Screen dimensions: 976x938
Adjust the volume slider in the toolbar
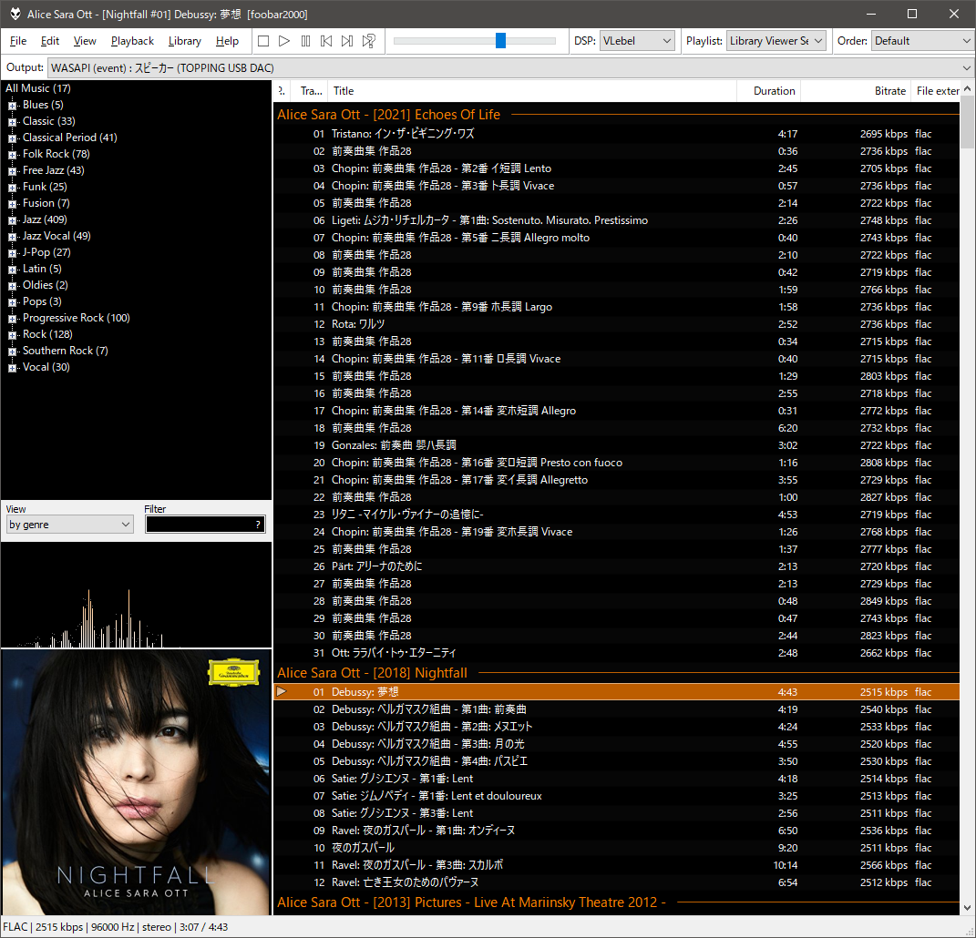click(x=500, y=41)
